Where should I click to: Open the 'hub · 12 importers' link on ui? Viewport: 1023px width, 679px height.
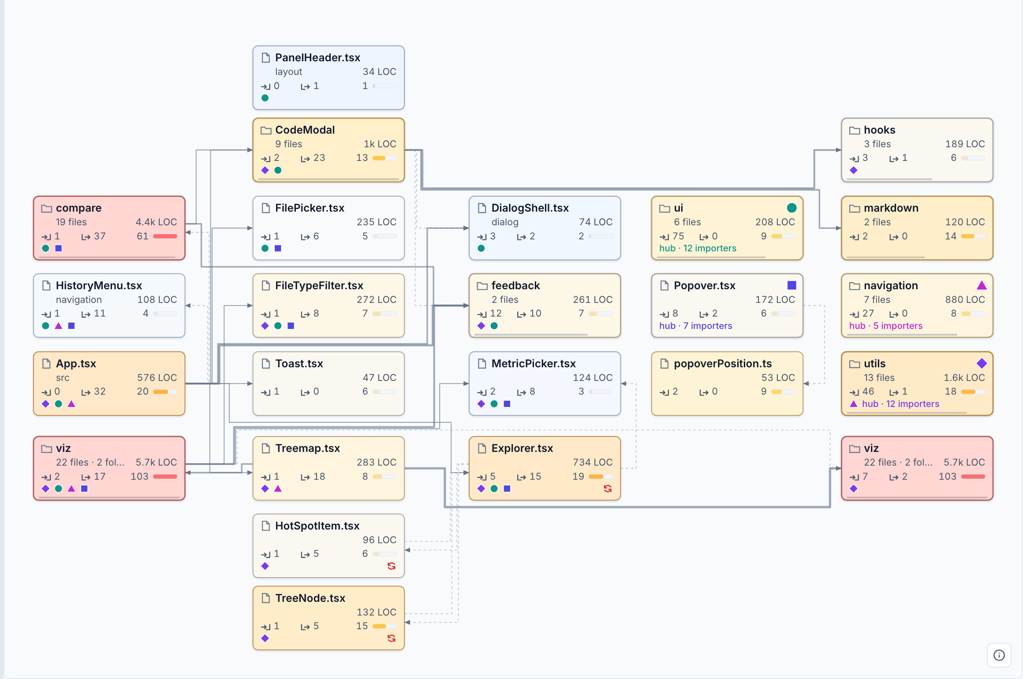(x=698, y=248)
